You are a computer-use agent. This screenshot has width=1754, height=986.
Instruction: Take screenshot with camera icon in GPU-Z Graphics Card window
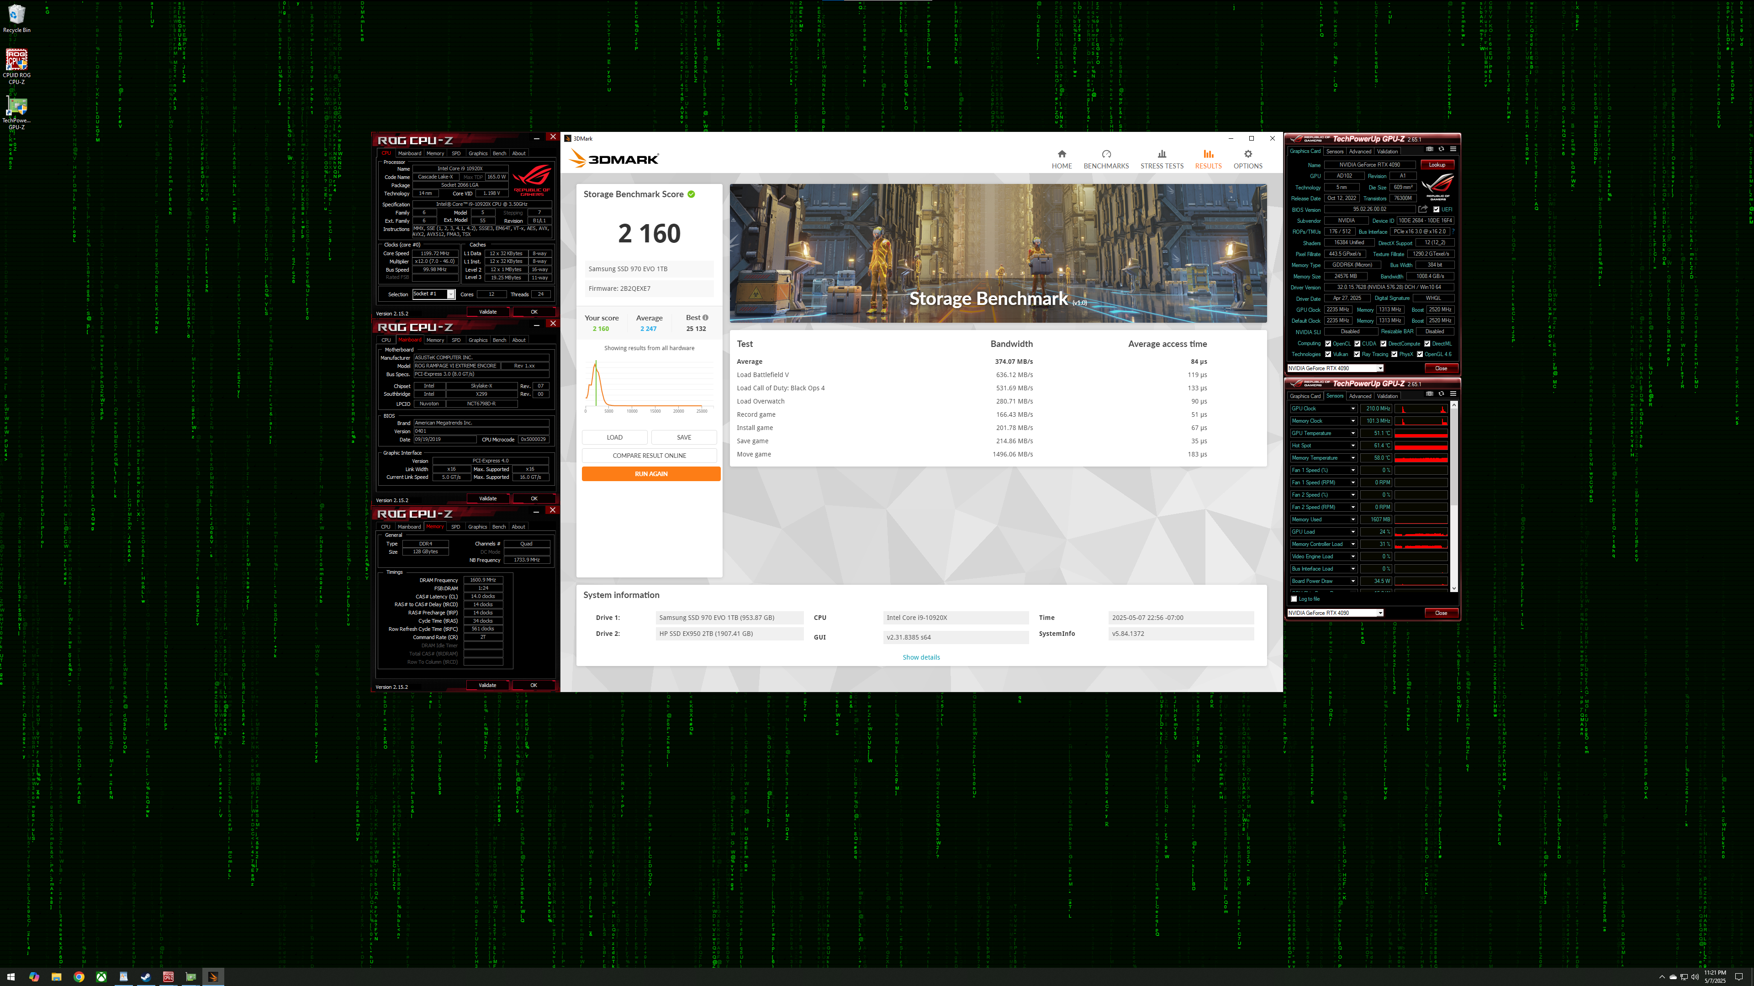(1429, 149)
